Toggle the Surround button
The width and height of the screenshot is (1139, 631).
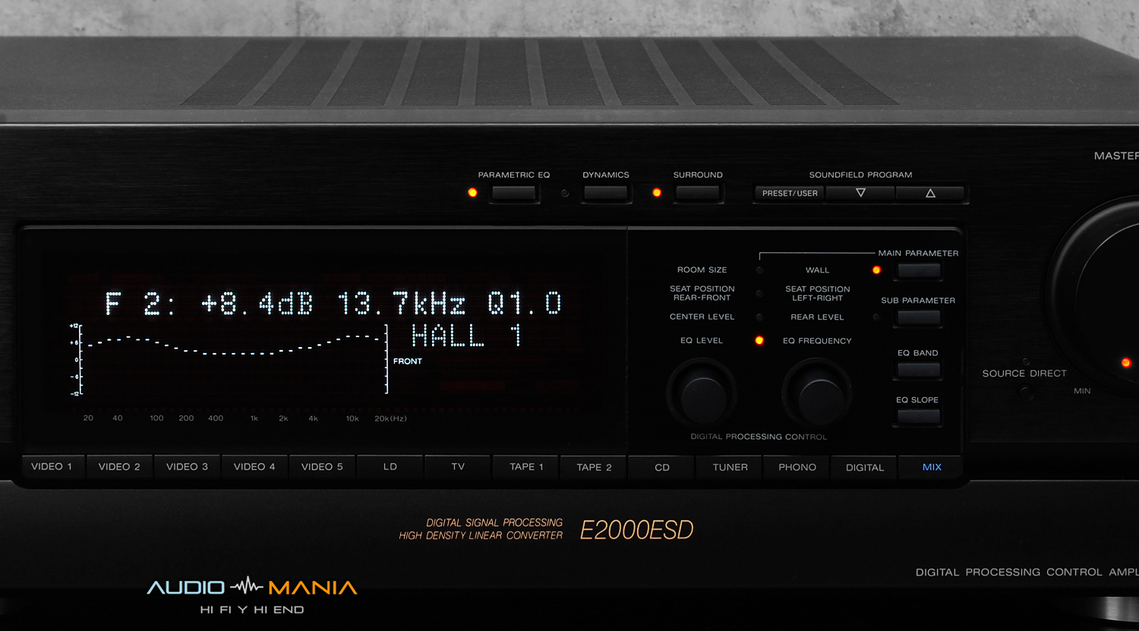pos(697,193)
